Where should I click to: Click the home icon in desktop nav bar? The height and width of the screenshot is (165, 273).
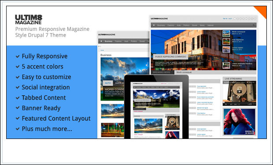click(154, 25)
